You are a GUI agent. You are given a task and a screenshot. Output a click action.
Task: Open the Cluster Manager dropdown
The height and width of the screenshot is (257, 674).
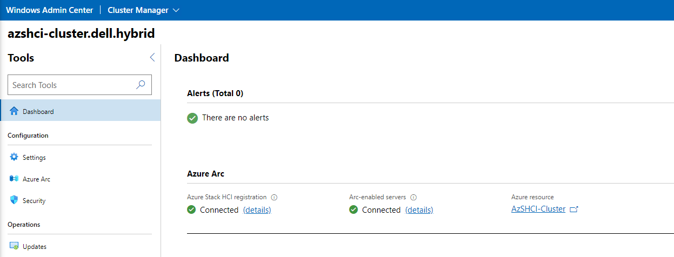(x=144, y=10)
